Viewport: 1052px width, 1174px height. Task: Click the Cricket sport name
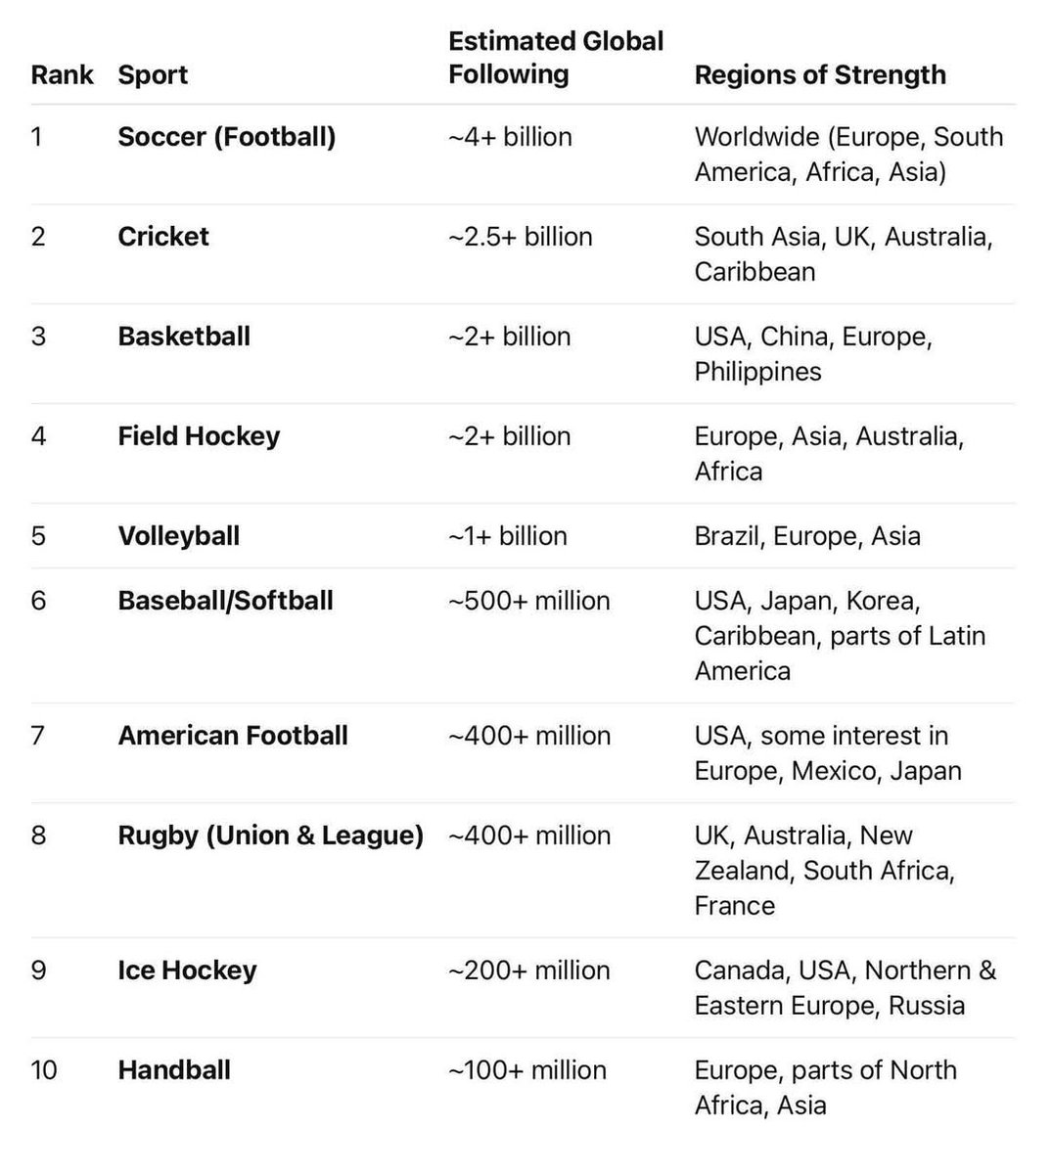[163, 237]
